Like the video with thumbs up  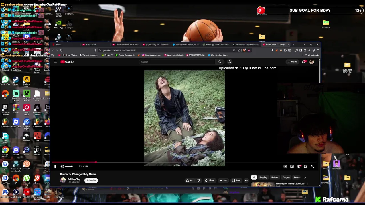(x=189, y=180)
